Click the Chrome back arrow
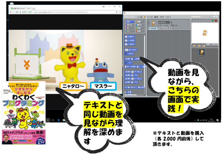 [x=10, y=12]
